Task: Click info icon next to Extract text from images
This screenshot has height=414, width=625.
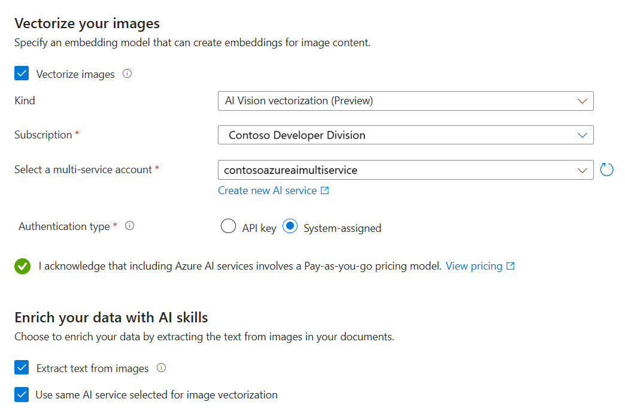Action: pos(161,368)
